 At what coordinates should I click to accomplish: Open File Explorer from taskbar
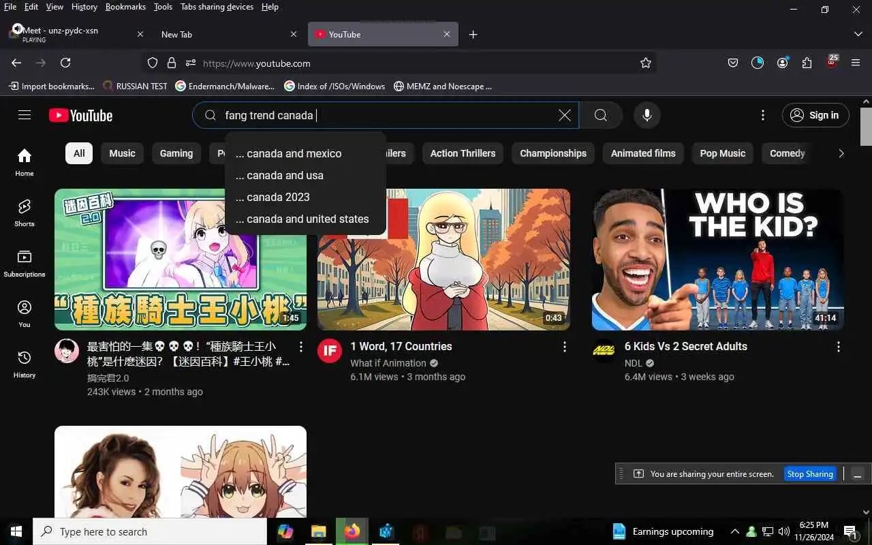click(x=319, y=531)
